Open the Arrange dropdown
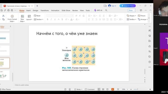Image resolution: width=168 pixels, height=94 pixels. click(143, 19)
